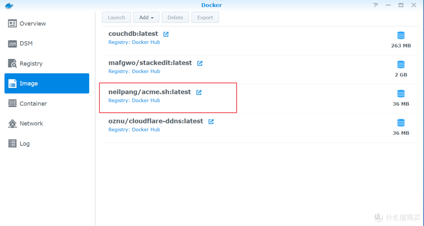The image size is (424, 226).
Task: Click the help question mark icon
Action: (375, 5)
